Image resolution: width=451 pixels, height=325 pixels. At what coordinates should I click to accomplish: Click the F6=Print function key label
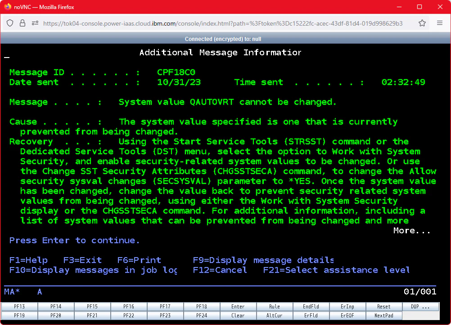[x=139, y=260]
